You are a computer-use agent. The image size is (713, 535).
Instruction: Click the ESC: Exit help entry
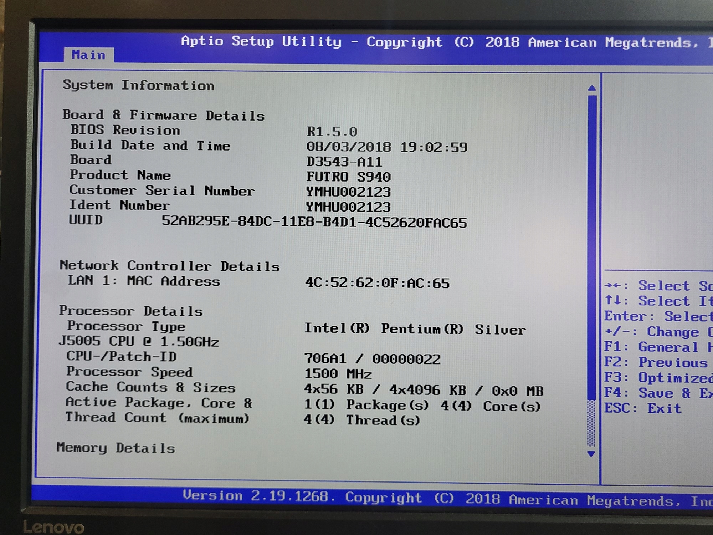[x=642, y=408]
